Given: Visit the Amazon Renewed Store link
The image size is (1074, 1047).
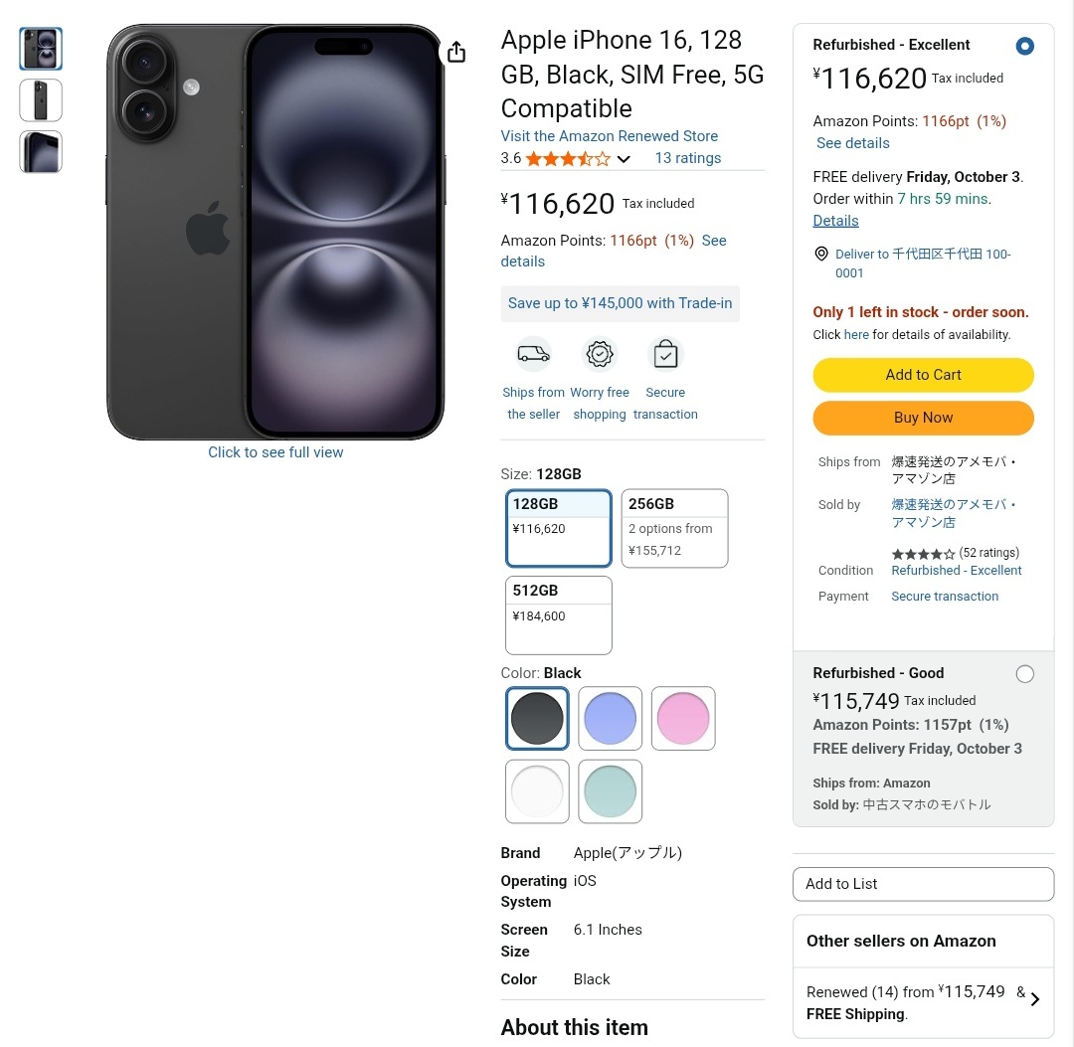Looking at the screenshot, I should pyautogui.click(x=609, y=136).
